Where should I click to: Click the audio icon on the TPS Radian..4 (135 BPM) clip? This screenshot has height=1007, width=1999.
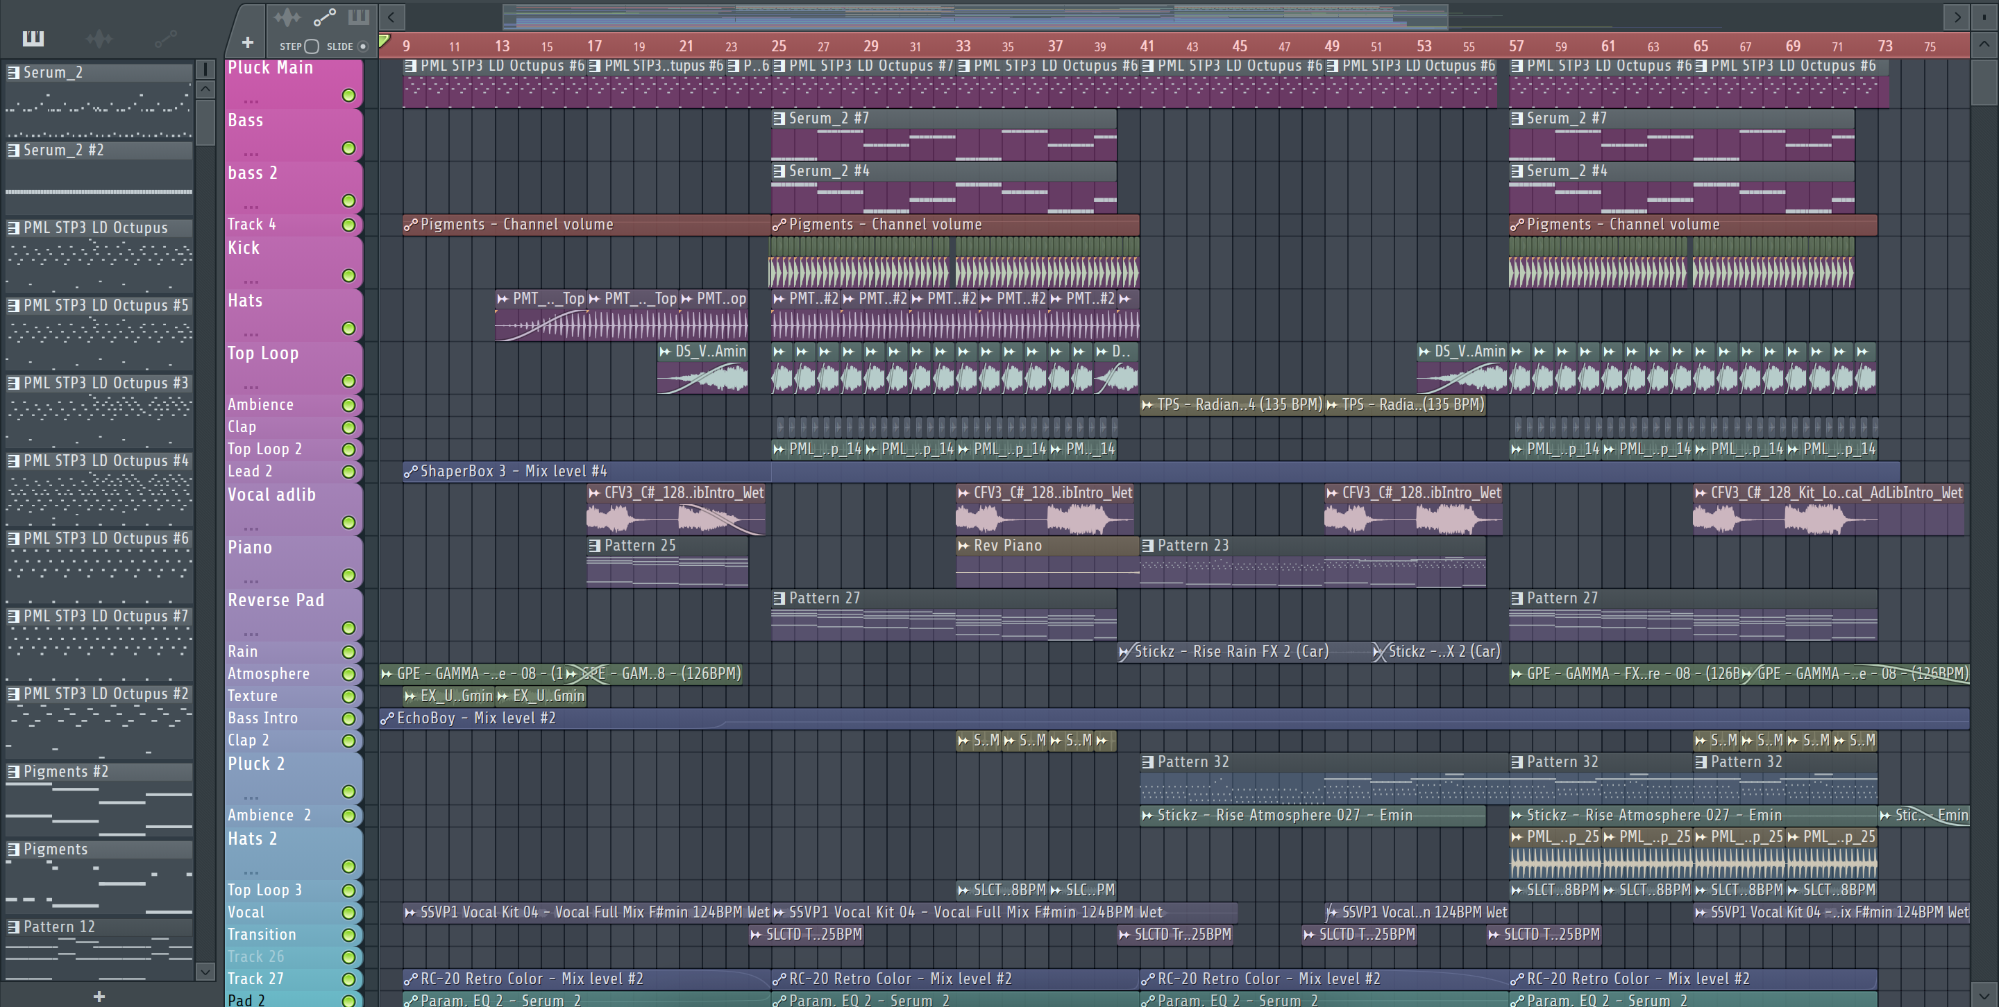click(1148, 404)
